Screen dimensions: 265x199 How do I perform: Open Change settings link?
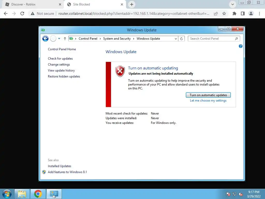(59, 65)
